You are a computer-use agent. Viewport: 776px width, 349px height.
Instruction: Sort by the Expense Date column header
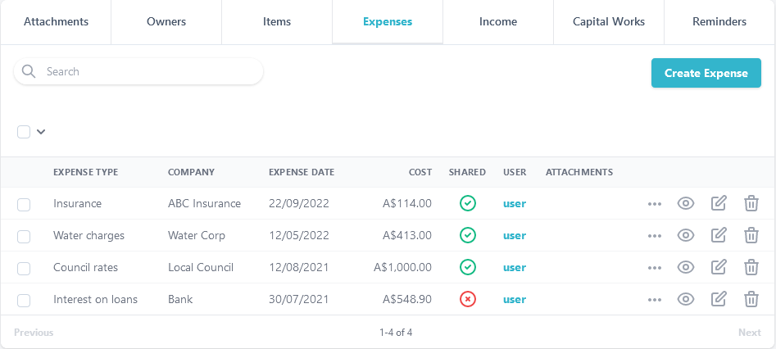coord(301,173)
